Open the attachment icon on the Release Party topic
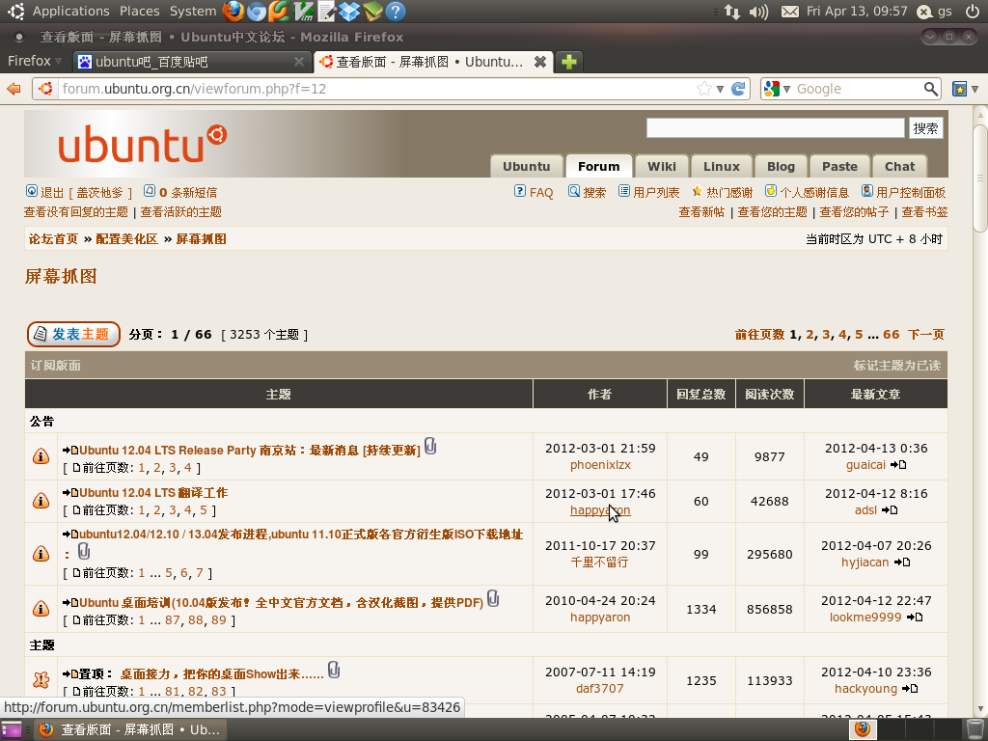The height and width of the screenshot is (741, 988). [430, 446]
